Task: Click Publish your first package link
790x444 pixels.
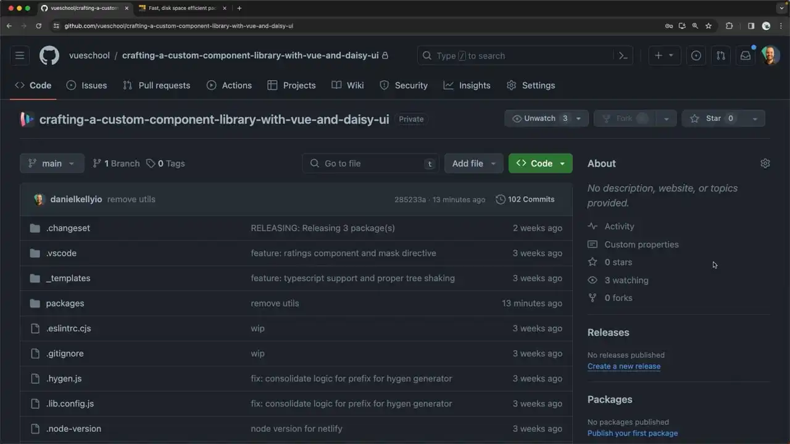Action: click(633, 434)
